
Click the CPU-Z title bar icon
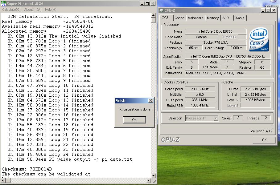coord(161,10)
